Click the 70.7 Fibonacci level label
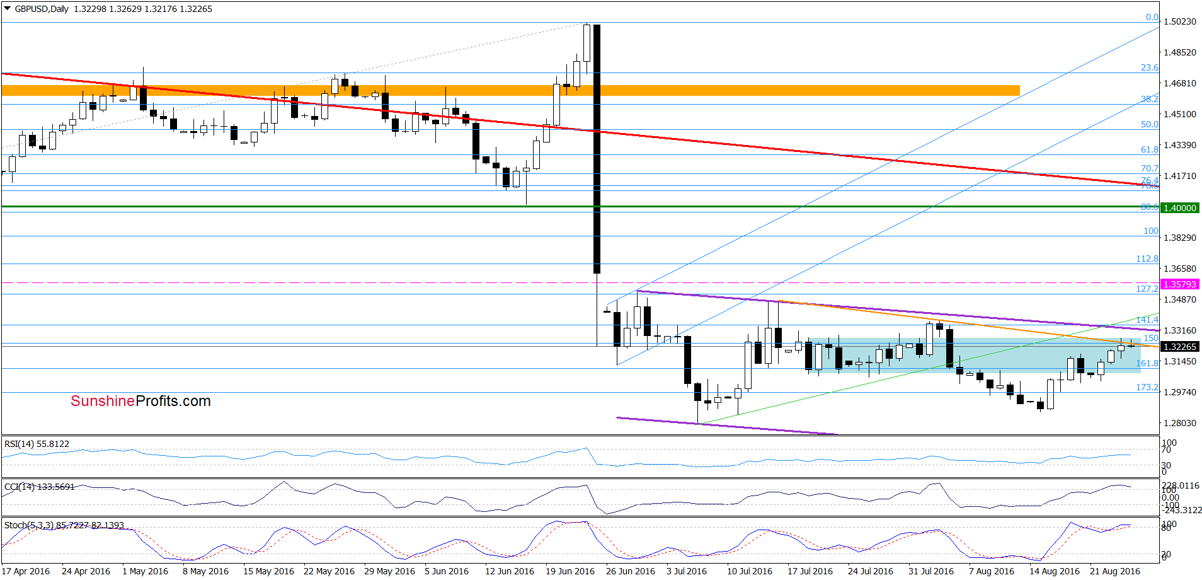Screen dimensions: 1202x580 1150,168
